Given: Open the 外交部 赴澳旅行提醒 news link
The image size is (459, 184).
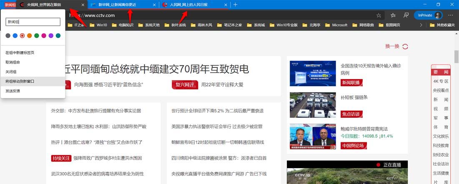Looking at the screenshot, I should coord(96,111).
